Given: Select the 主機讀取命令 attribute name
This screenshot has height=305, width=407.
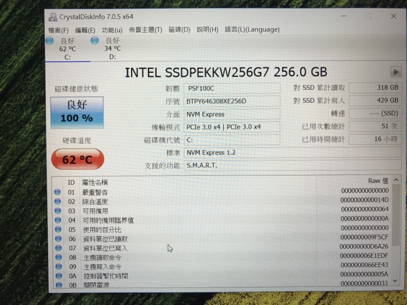Looking at the screenshot, I should 102,258.
